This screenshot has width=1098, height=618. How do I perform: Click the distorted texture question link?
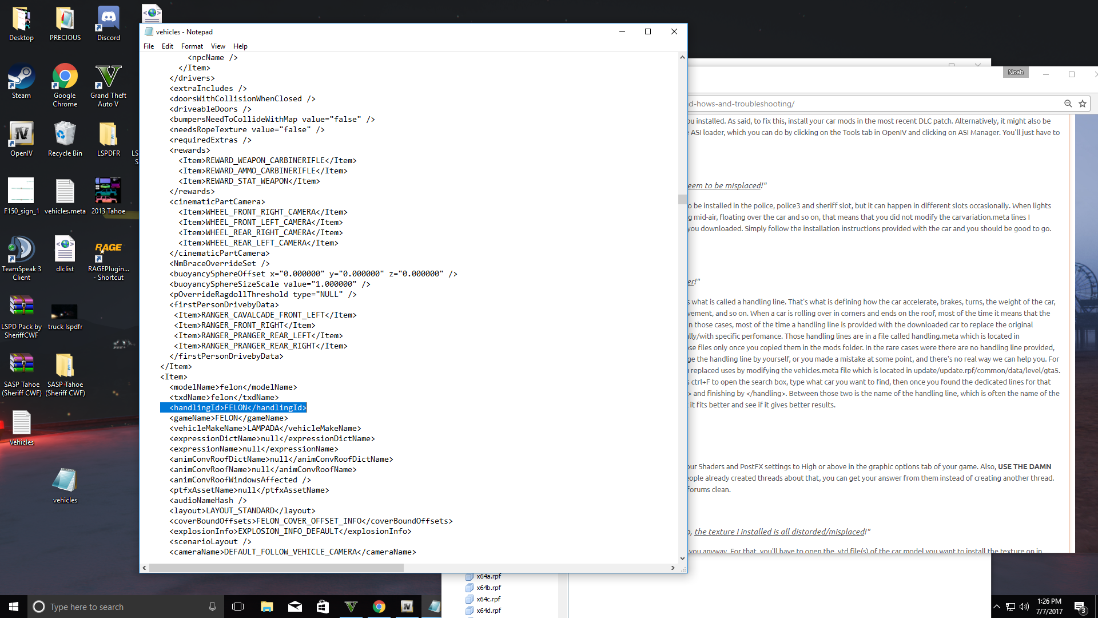779,532
